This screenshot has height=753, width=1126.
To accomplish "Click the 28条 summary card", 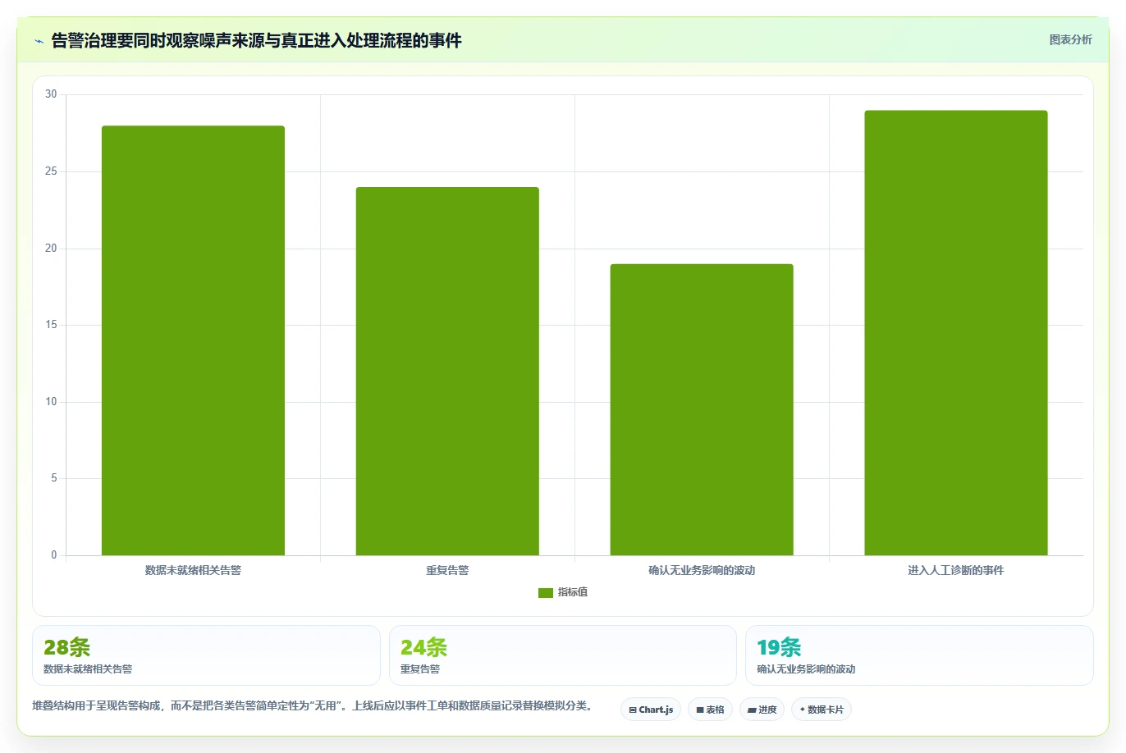I will pyautogui.click(x=206, y=655).
